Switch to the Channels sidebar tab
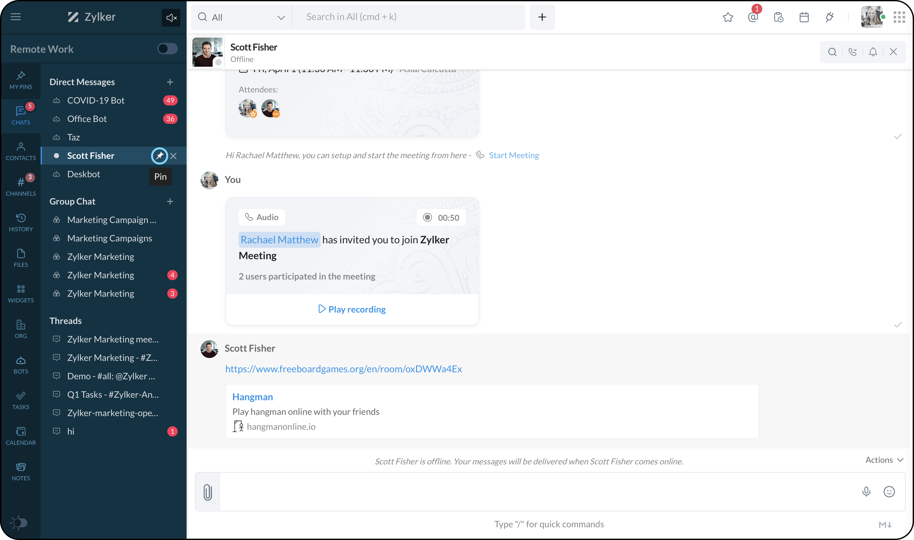 point(21,186)
